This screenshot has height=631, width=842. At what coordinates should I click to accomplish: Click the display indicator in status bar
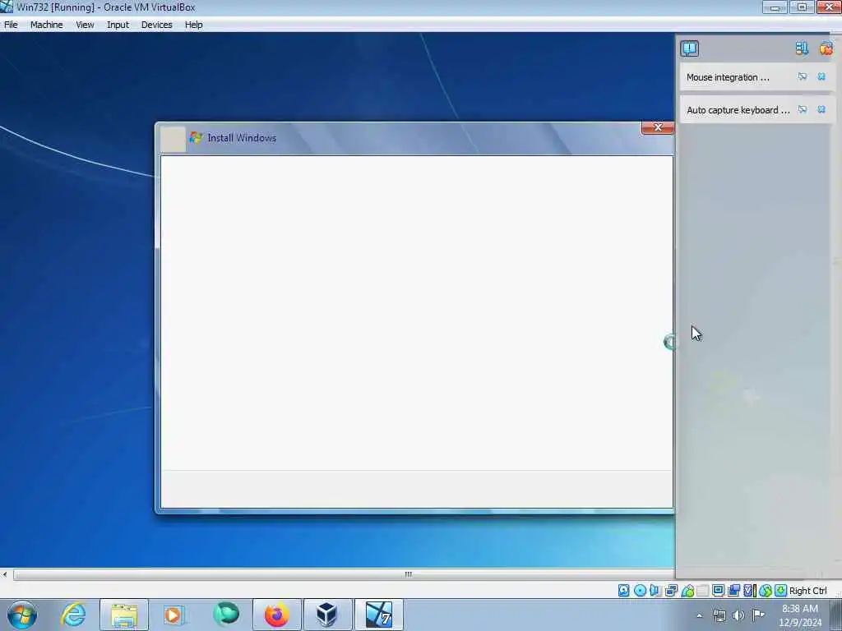[x=718, y=591]
